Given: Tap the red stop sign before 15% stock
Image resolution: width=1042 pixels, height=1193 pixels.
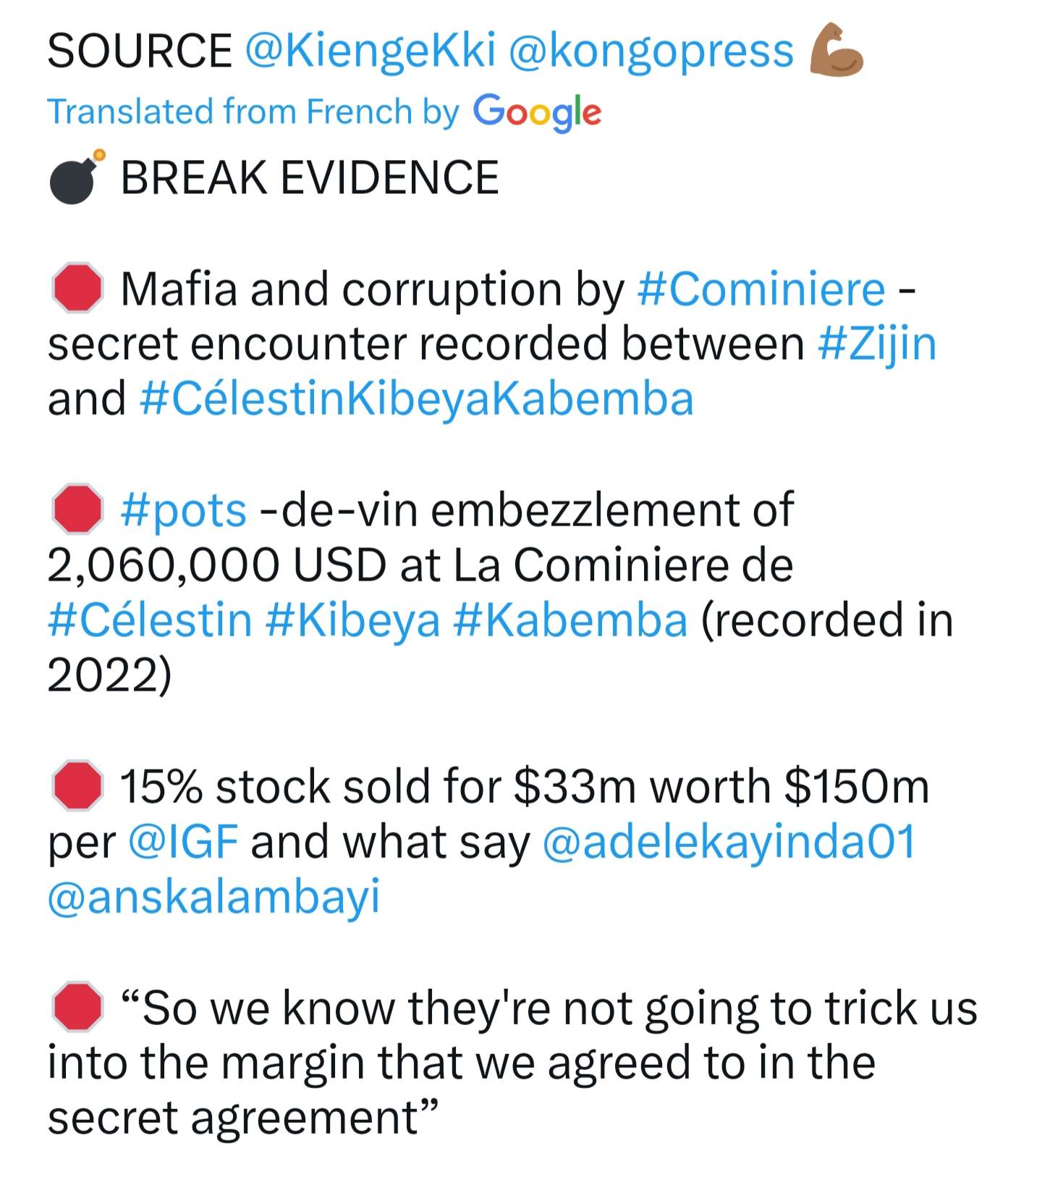Looking at the screenshot, I should tap(77, 785).
